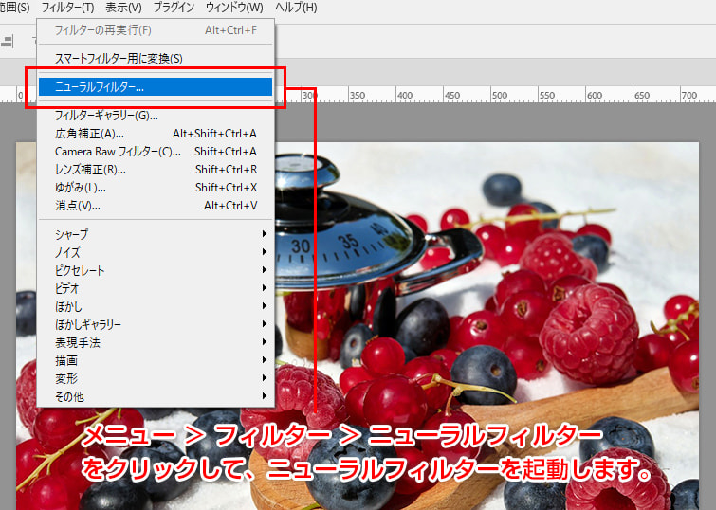This screenshot has height=510, width=716.
Task: Open the 表示(V) menu
Action: pyautogui.click(x=123, y=8)
